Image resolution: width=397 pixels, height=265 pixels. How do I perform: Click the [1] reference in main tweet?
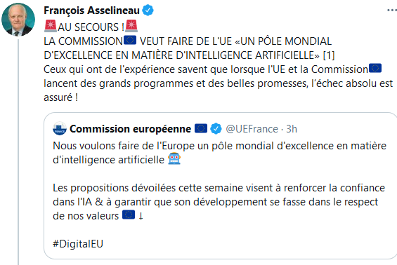[329, 55]
